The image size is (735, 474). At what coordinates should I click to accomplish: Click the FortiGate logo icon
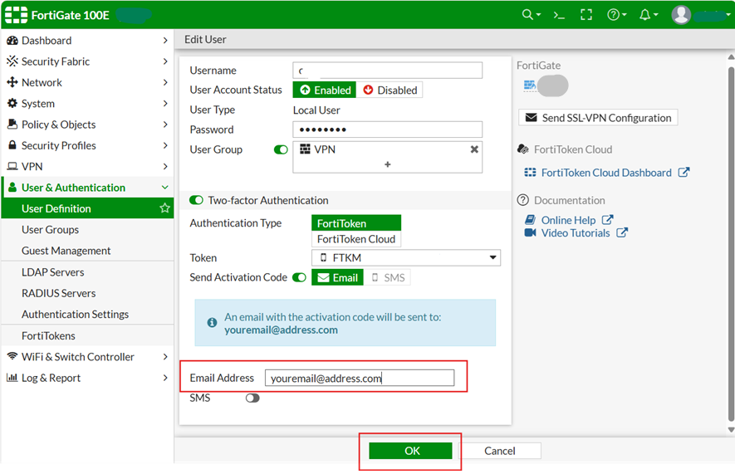pyautogui.click(x=16, y=15)
